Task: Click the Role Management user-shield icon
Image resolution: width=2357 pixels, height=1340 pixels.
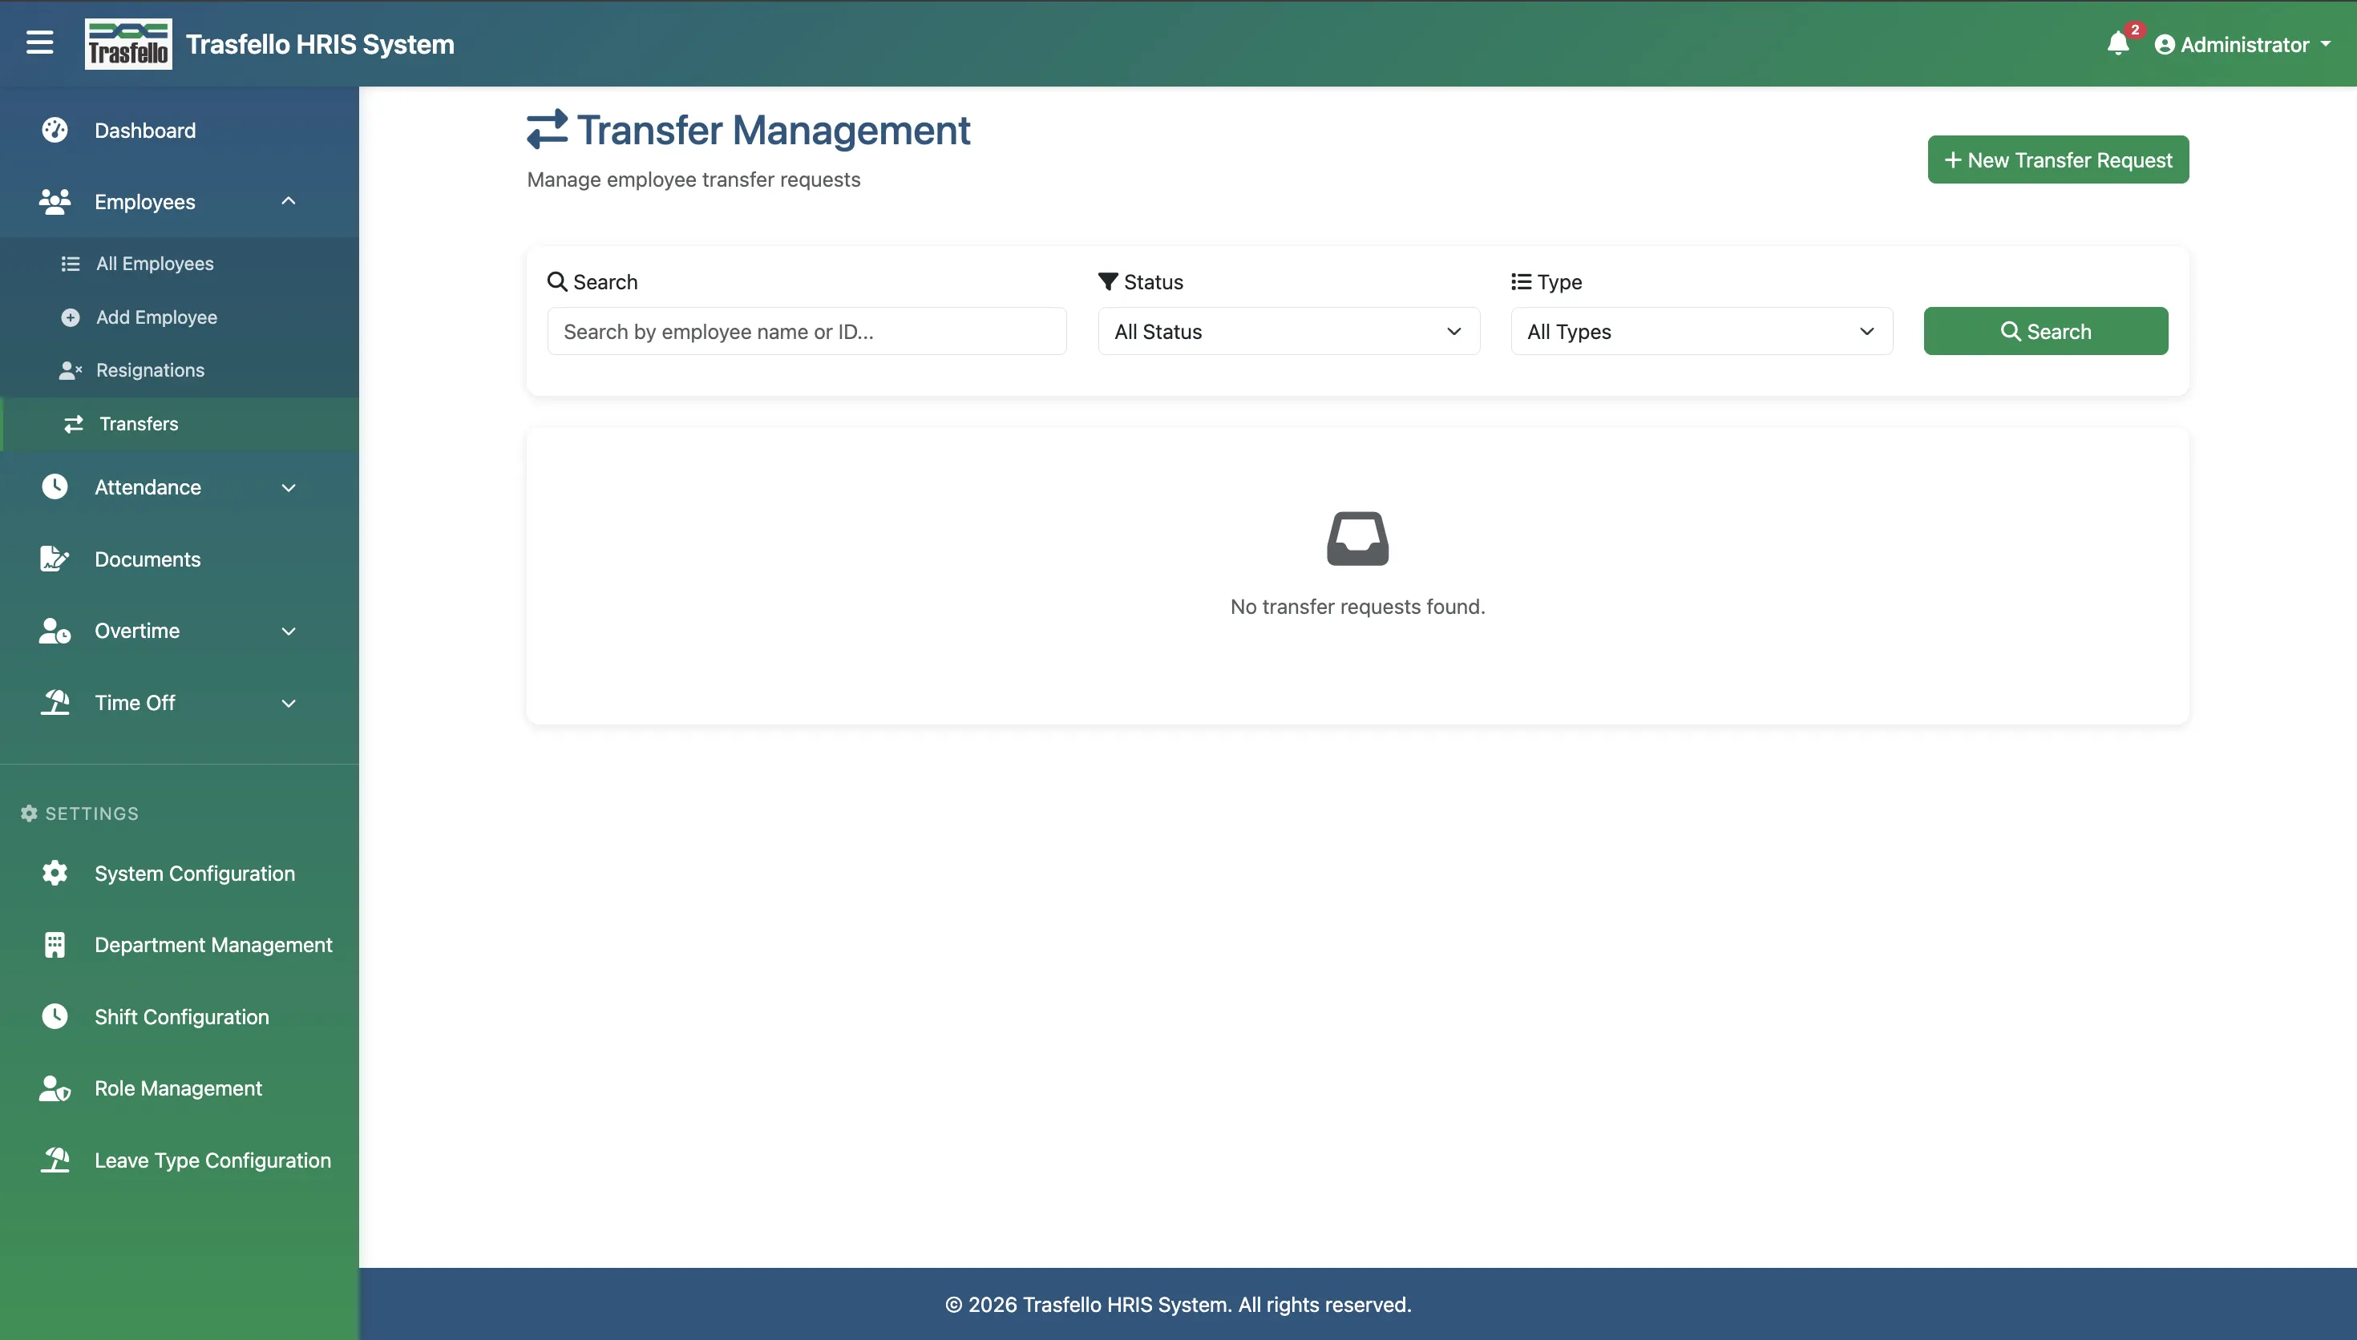Action: 55,1088
